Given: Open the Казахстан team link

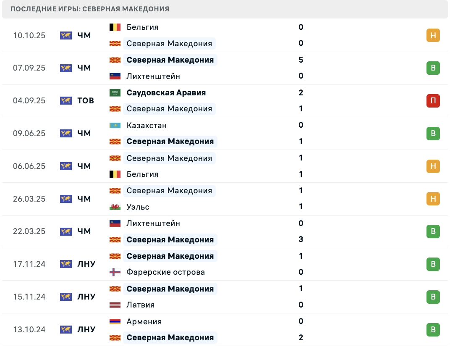Looking at the screenshot, I should [147, 126].
